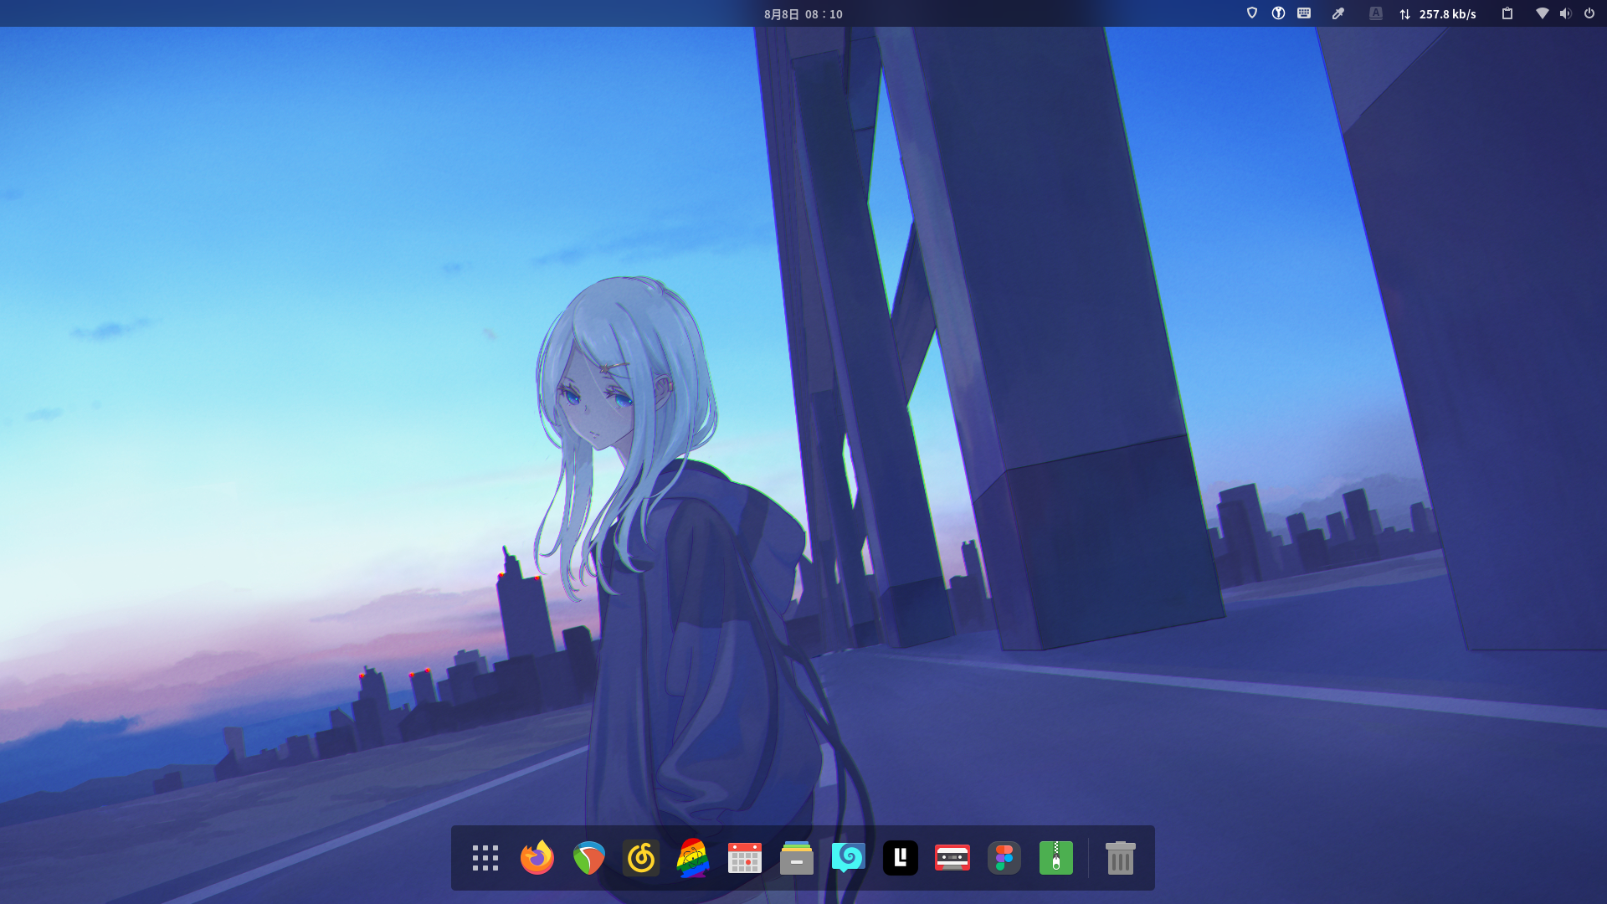Launch the black L icon app
1607x904 pixels.
click(901, 858)
